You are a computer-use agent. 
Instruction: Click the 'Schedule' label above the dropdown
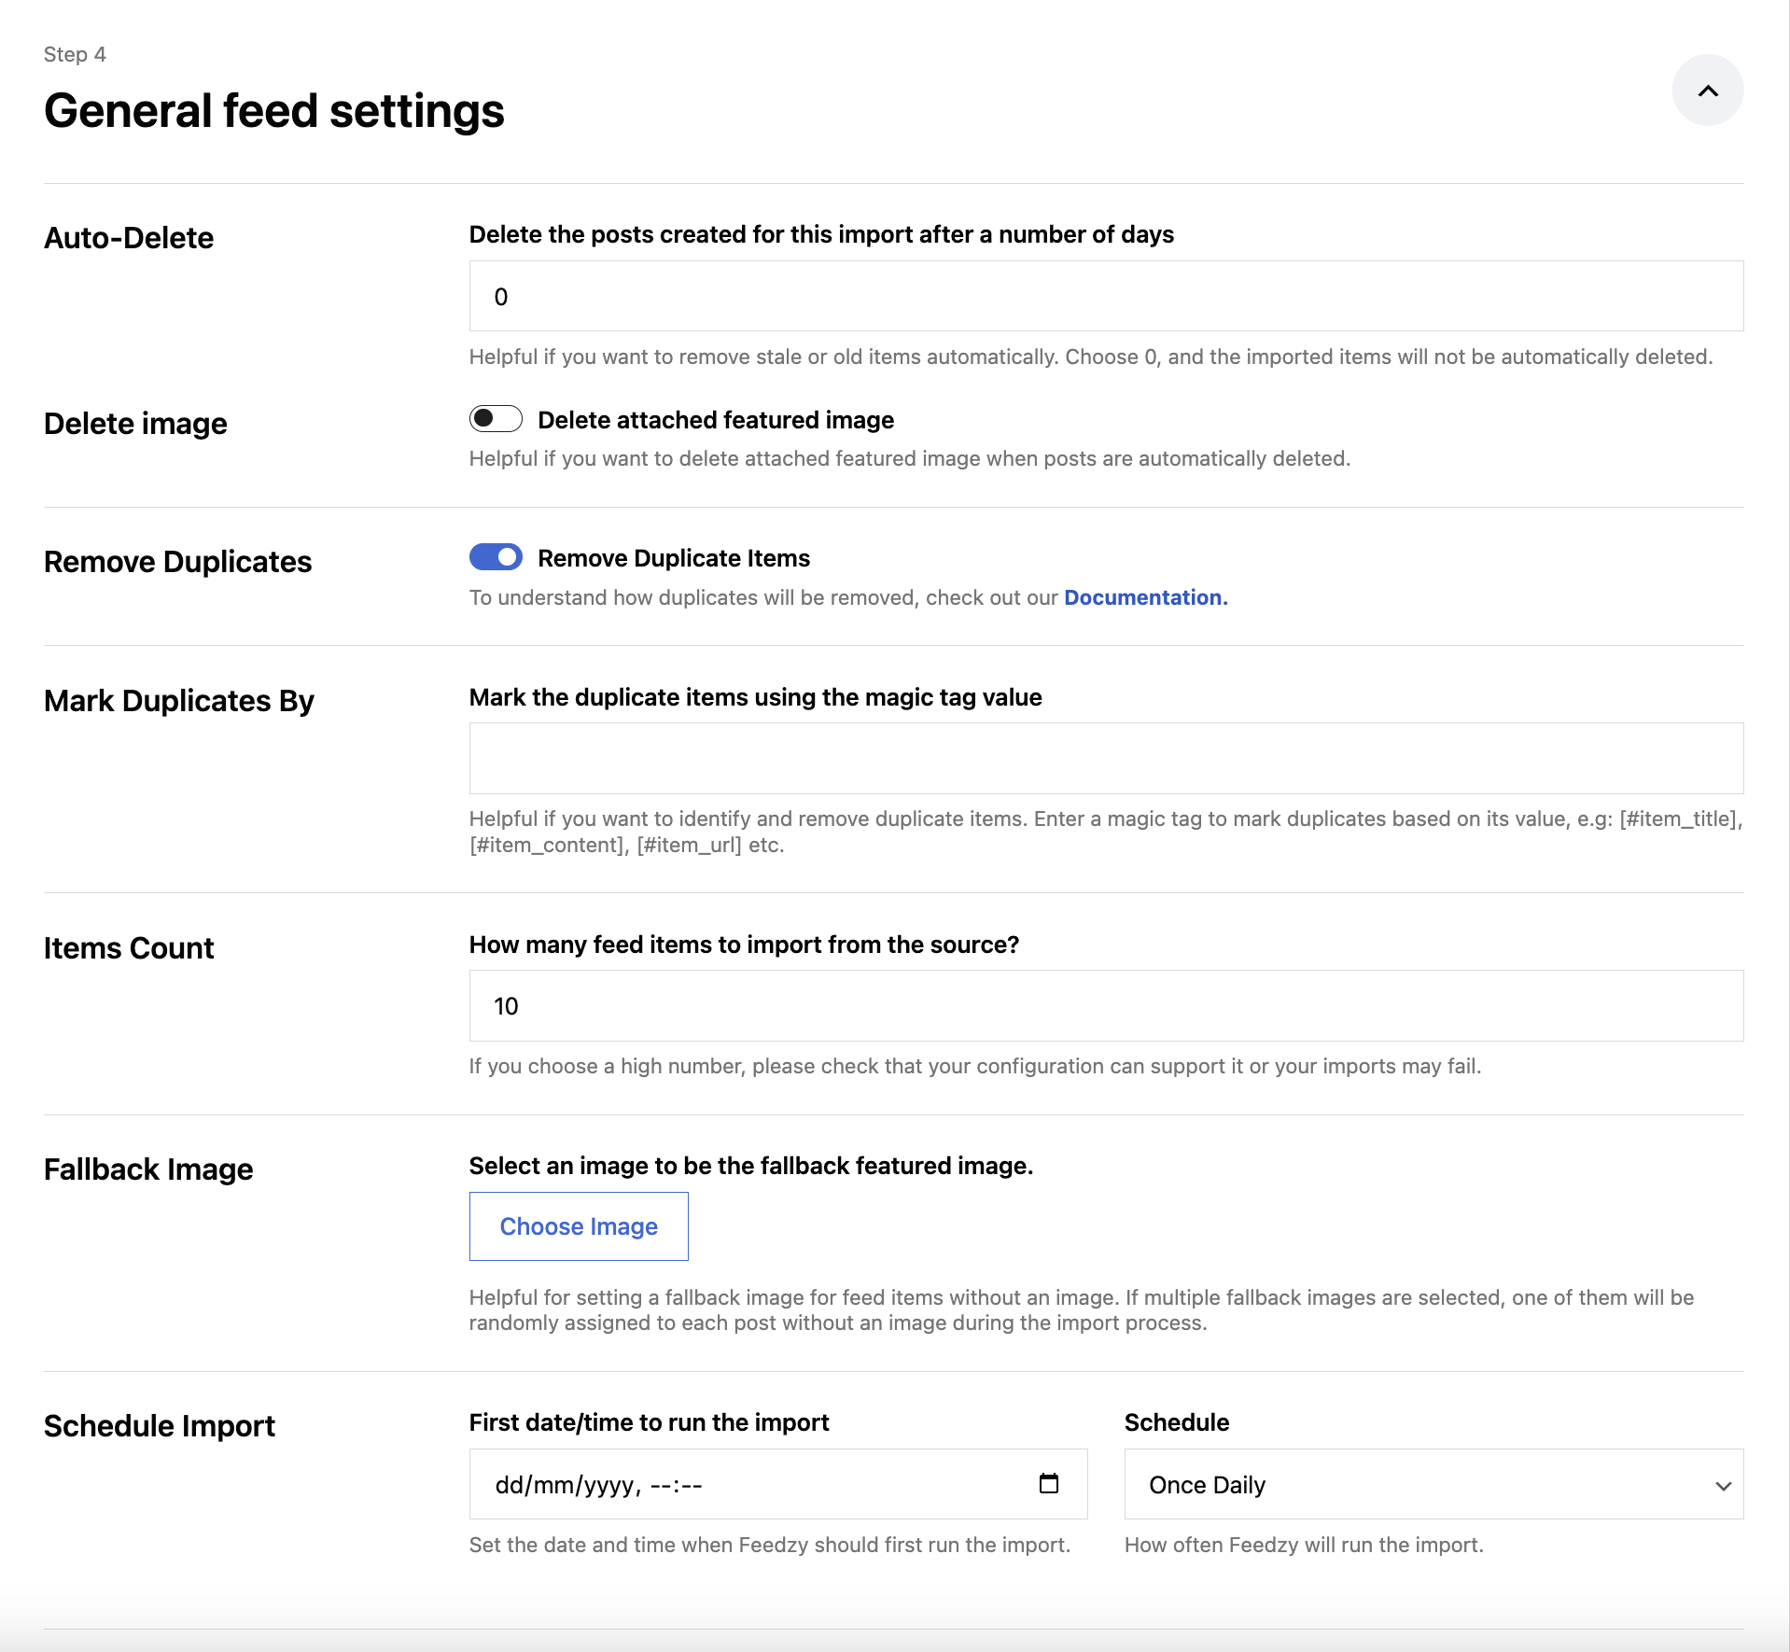pos(1176,1422)
